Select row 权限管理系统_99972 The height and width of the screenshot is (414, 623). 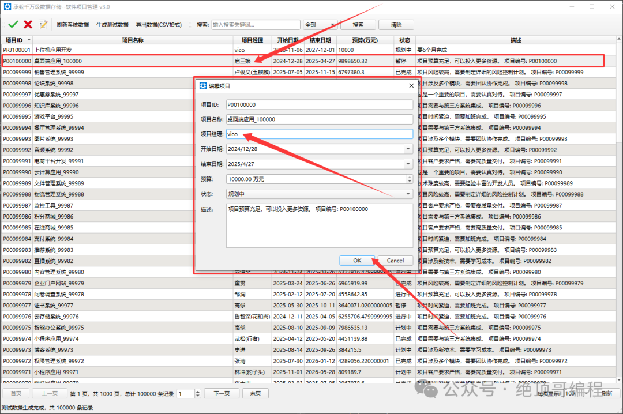tap(308, 361)
